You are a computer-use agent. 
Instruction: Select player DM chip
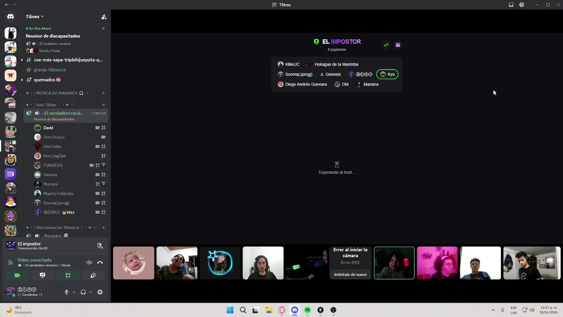(x=342, y=84)
